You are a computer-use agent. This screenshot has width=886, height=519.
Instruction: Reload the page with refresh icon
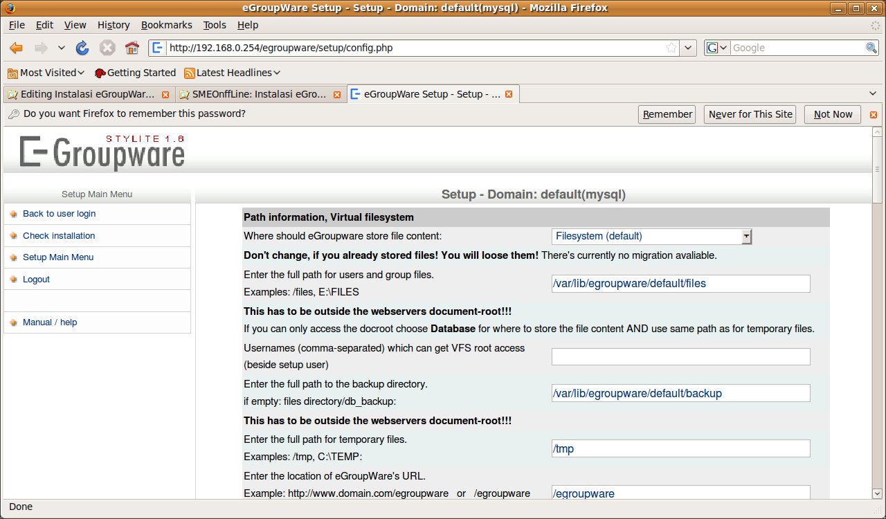82,48
